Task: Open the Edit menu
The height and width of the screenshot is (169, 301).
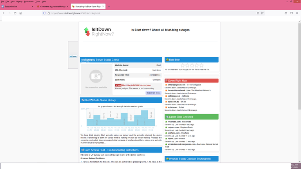Action: pos(7,2)
